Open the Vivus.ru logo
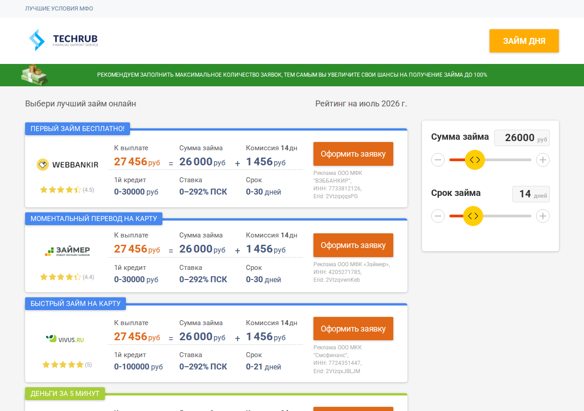 coord(65,339)
